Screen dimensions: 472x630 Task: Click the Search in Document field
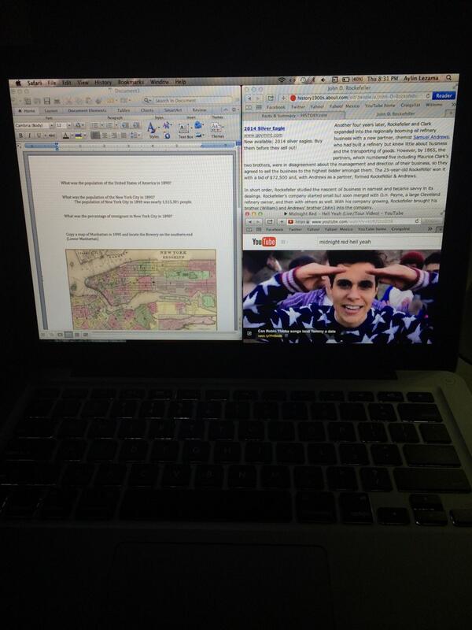tap(187, 100)
